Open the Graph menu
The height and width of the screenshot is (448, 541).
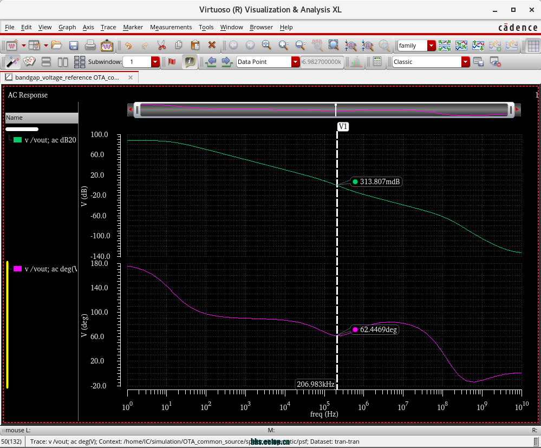[x=67, y=27]
